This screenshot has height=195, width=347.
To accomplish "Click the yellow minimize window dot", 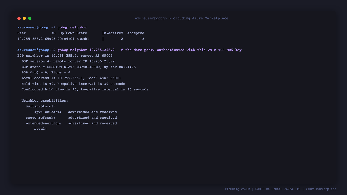I will (24, 18).
